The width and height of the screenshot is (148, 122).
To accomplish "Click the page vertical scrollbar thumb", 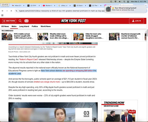I will point(147,33).
